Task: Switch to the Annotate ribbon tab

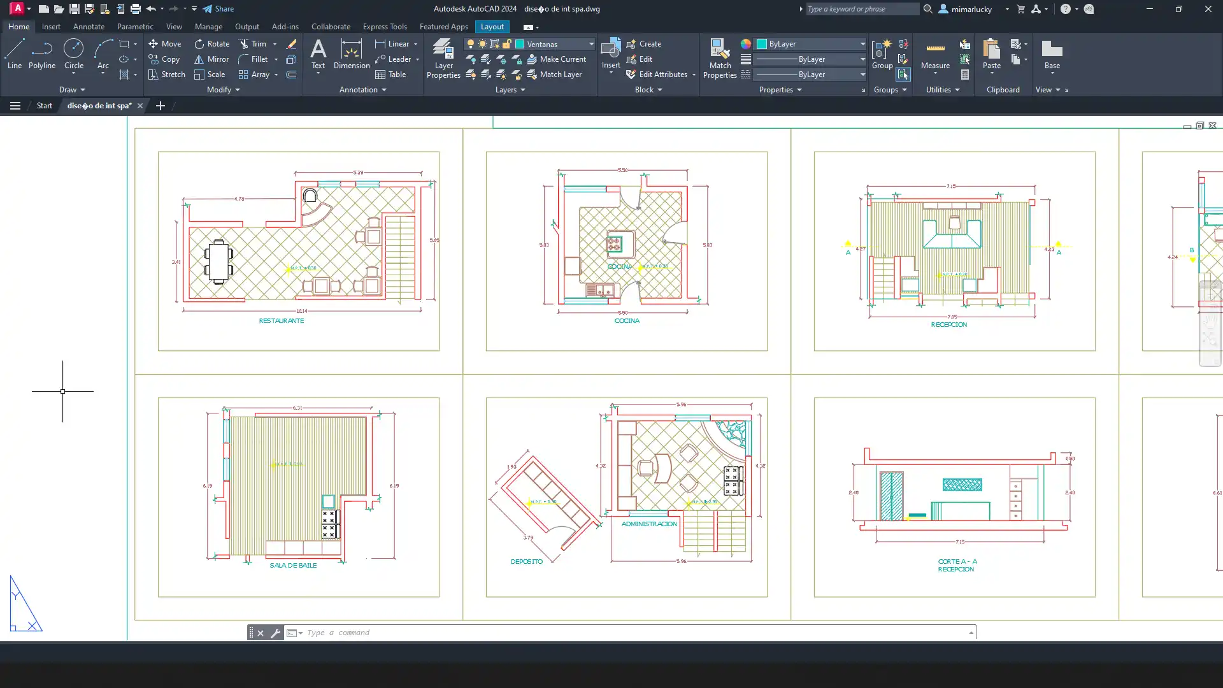Action: coord(89,27)
